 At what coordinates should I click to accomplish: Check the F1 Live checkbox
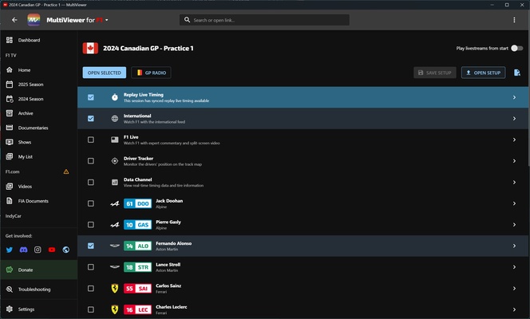[90, 140]
